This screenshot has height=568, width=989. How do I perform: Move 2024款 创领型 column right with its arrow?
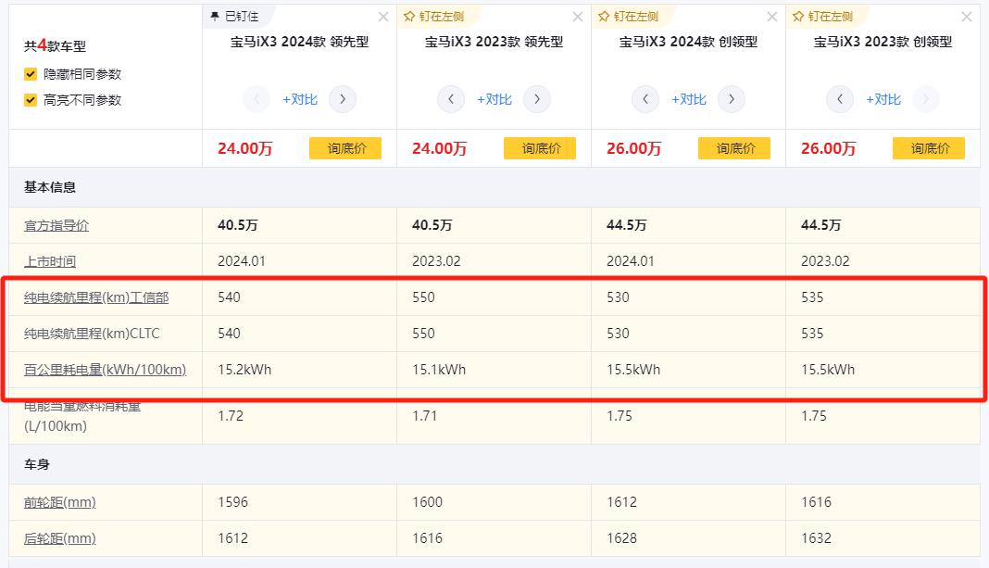click(x=731, y=99)
